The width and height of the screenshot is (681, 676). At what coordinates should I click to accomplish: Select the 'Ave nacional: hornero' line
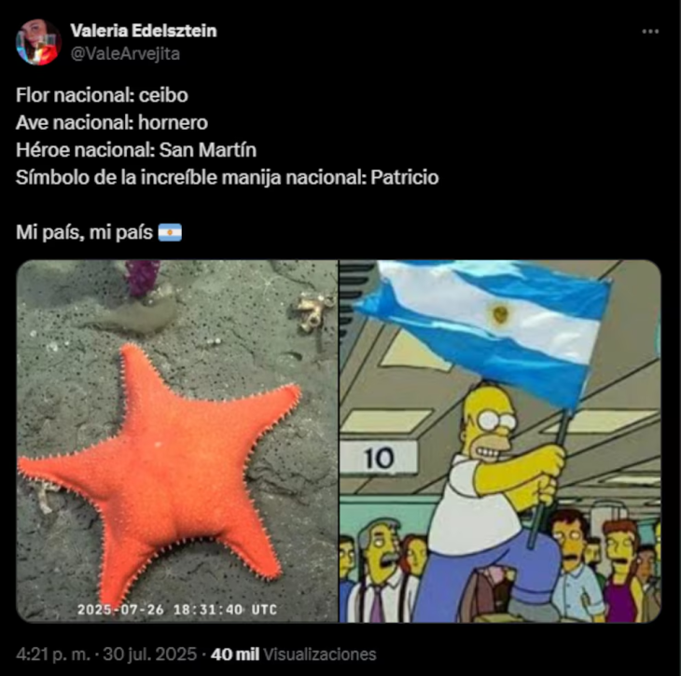(112, 123)
